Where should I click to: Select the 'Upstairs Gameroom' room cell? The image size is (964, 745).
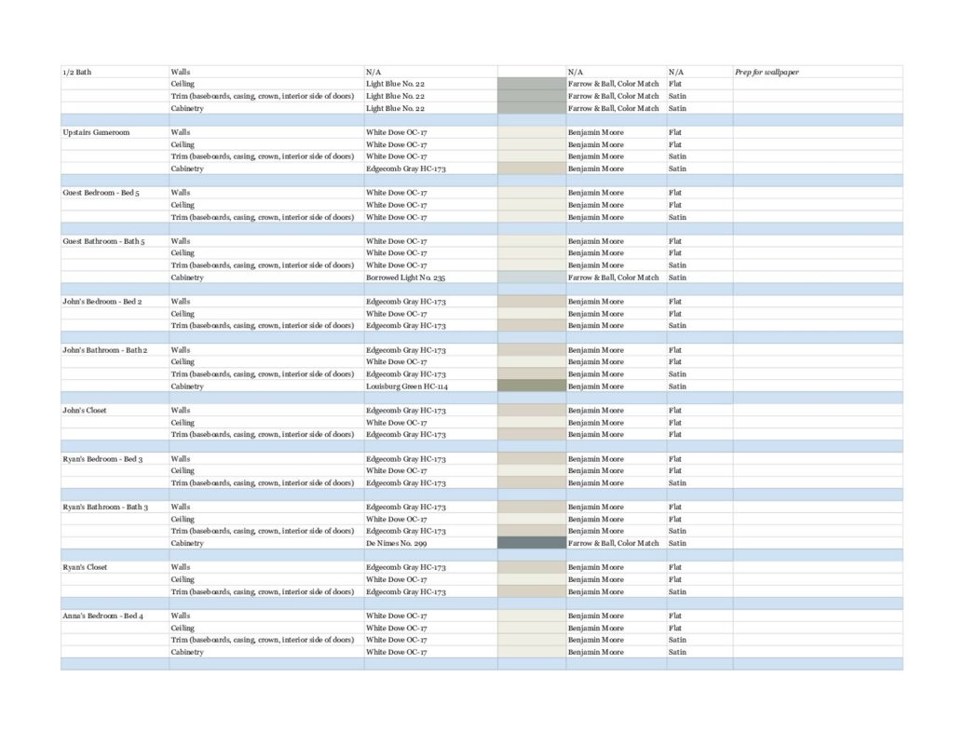tap(115, 132)
